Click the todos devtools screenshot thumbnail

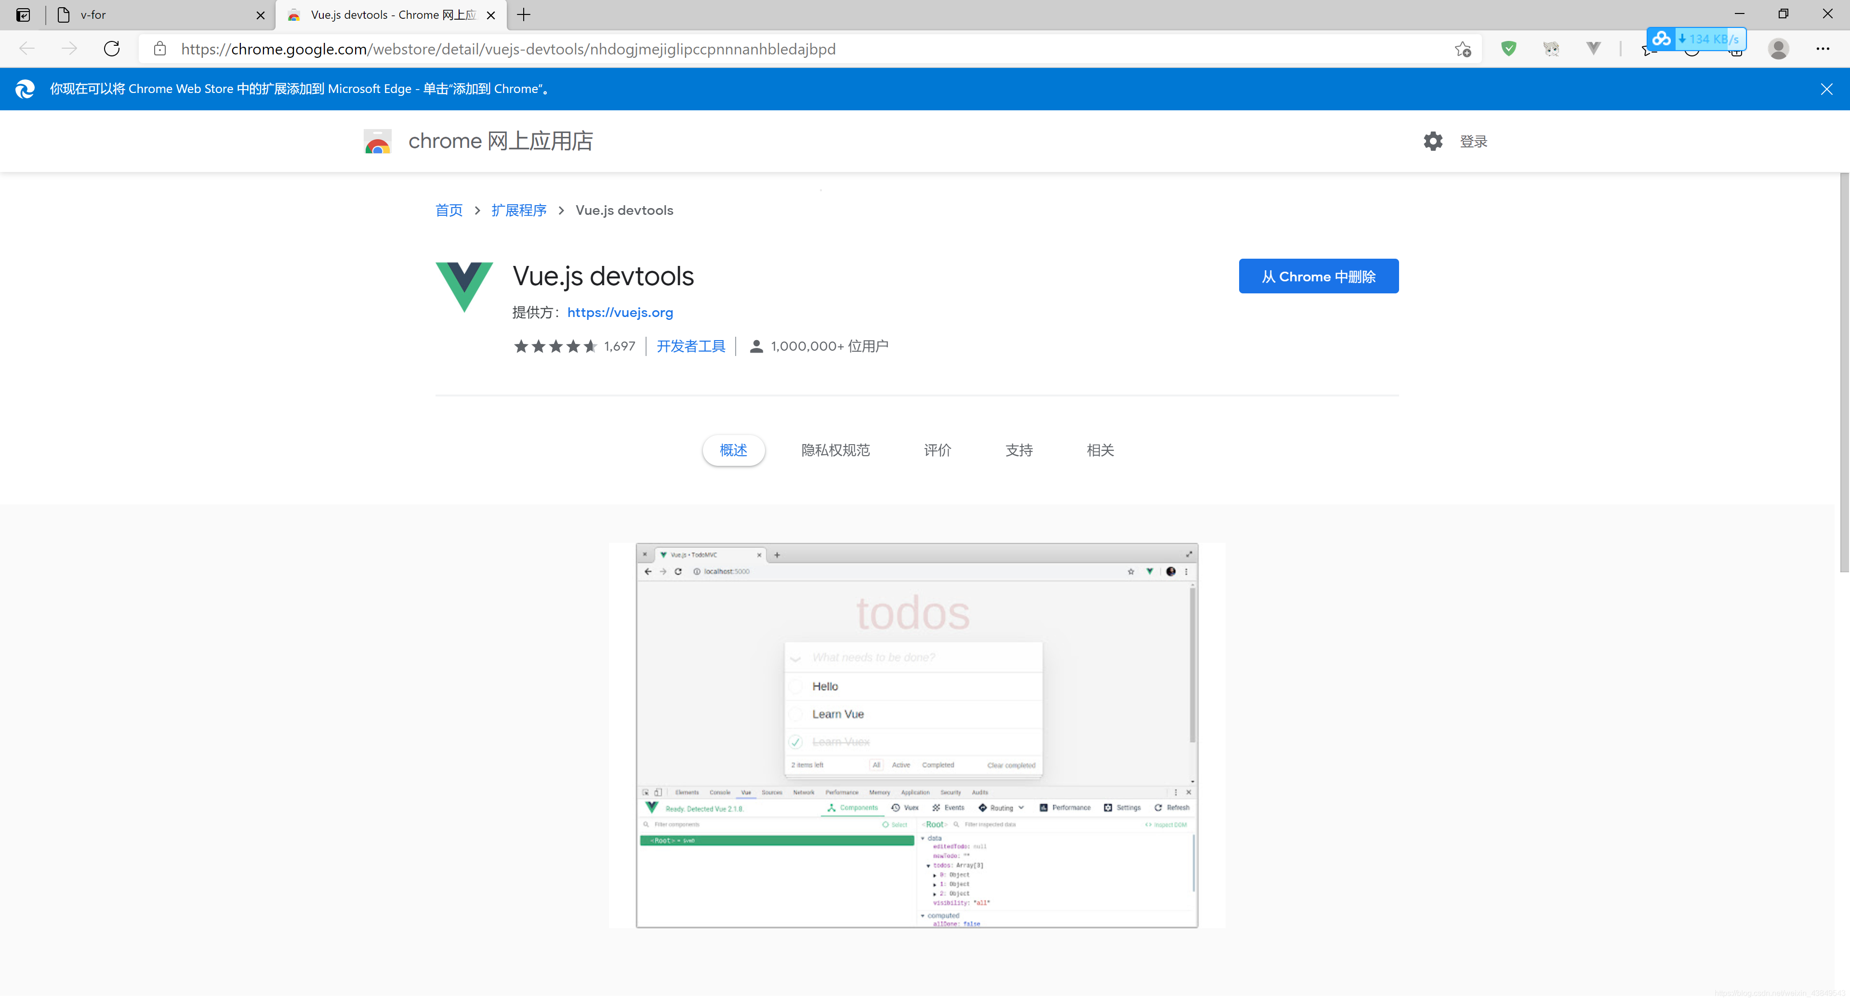[916, 735]
